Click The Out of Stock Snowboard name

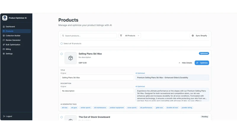94,117
